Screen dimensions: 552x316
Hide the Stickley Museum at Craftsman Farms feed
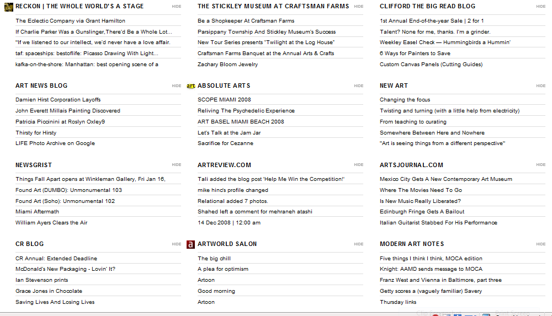pyautogui.click(x=358, y=7)
